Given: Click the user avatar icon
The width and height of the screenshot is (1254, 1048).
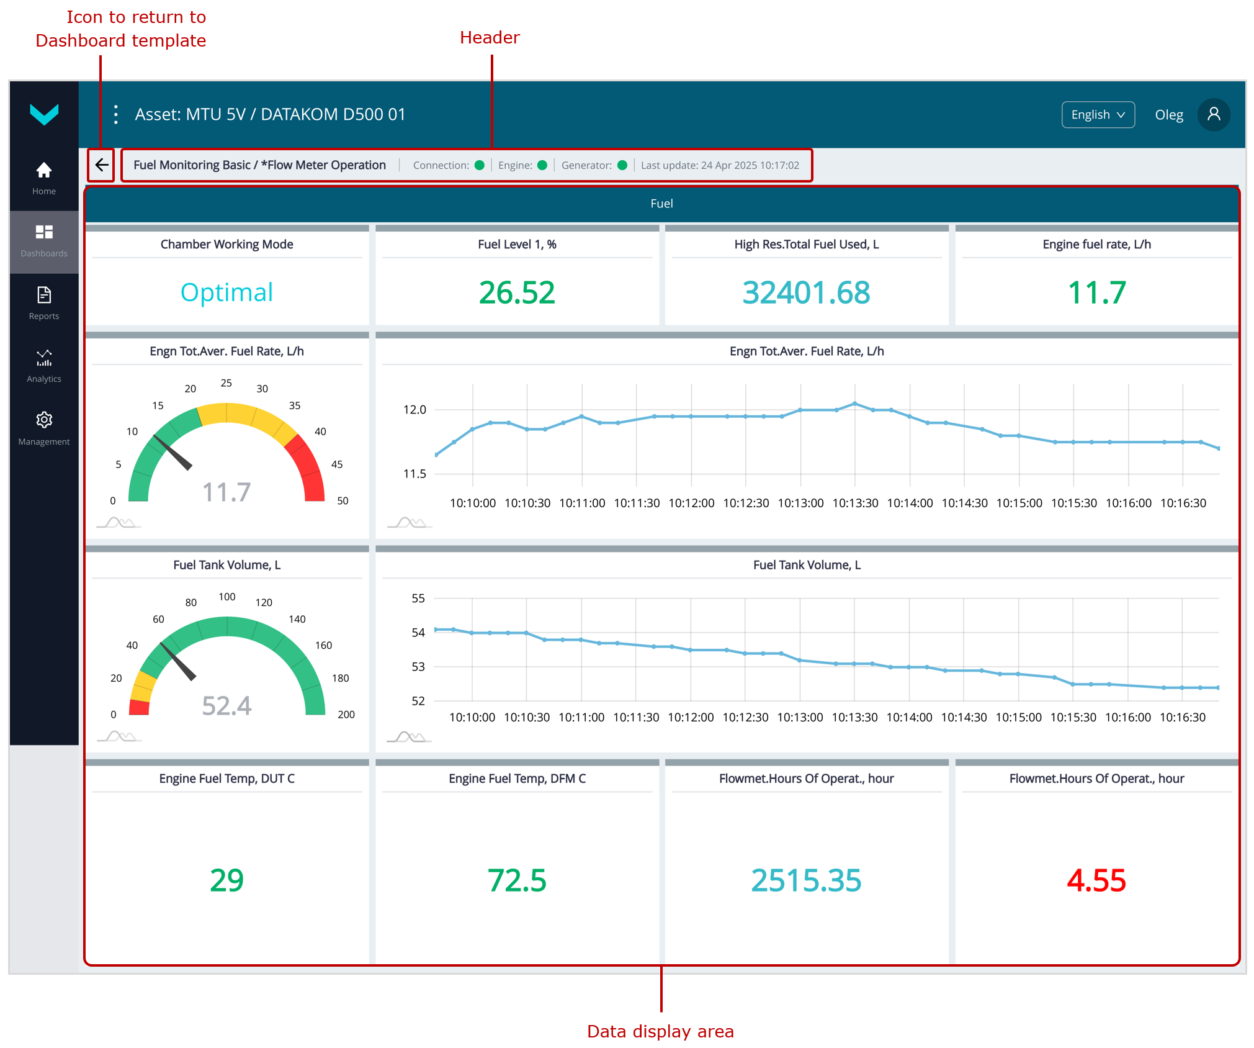Looking at the screenshot, I should 1214,114.
